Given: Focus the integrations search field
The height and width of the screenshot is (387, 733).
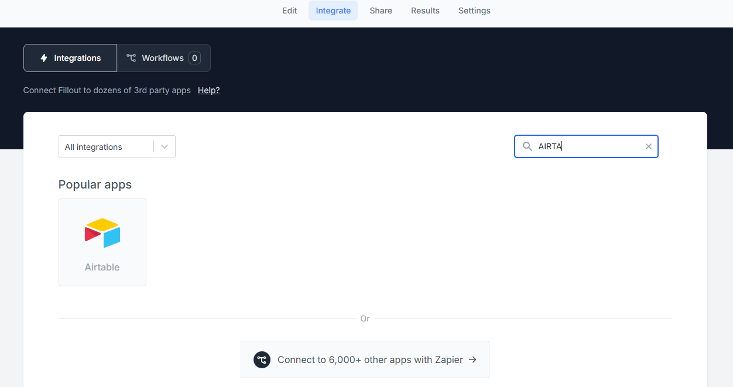Looking at the screenshot, I should (586, 146).
